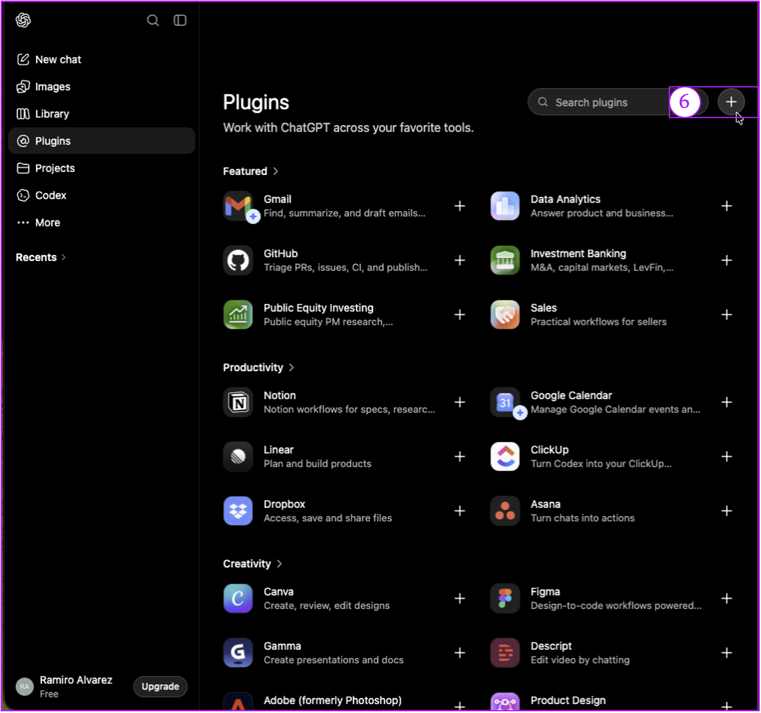
Task: Open the Notion plugin icon
Action: click(x=238, y=403)
